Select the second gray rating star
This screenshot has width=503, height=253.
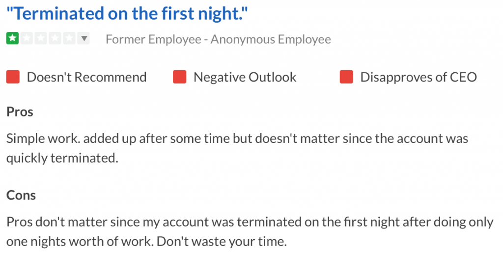pyautogui.click(x=27, y=38)
